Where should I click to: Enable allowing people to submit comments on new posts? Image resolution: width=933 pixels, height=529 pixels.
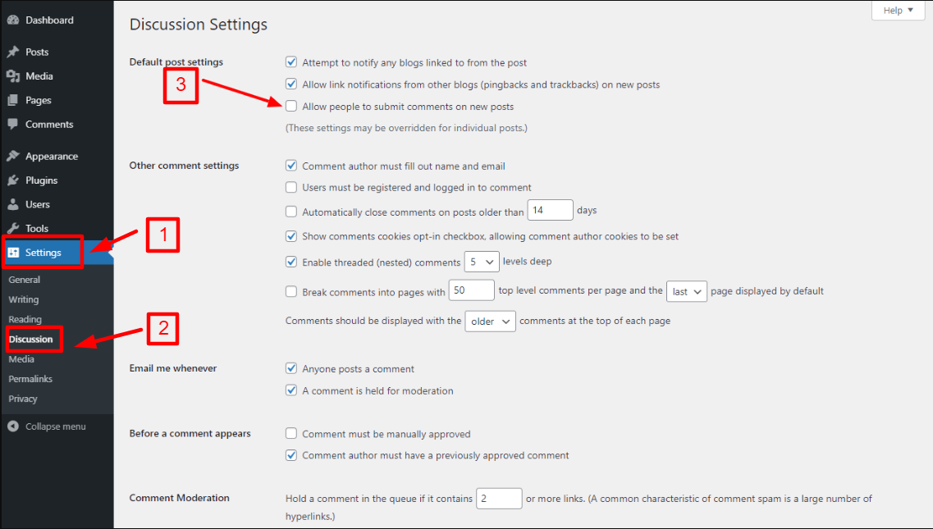click(x=291, y=107)
